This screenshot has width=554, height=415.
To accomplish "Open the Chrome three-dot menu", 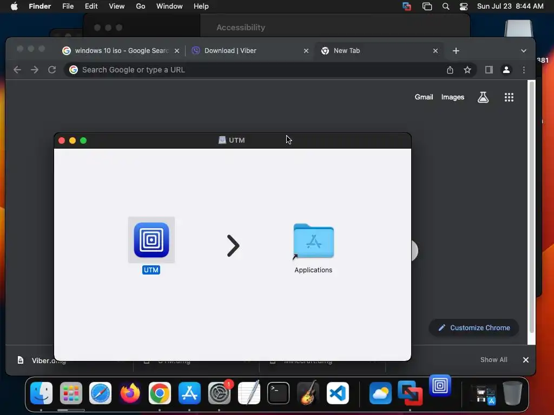I will (x=524, y=70).
